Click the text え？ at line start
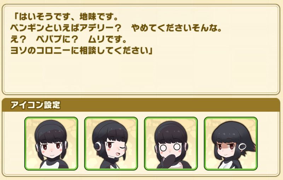 [x=18, y=40]
